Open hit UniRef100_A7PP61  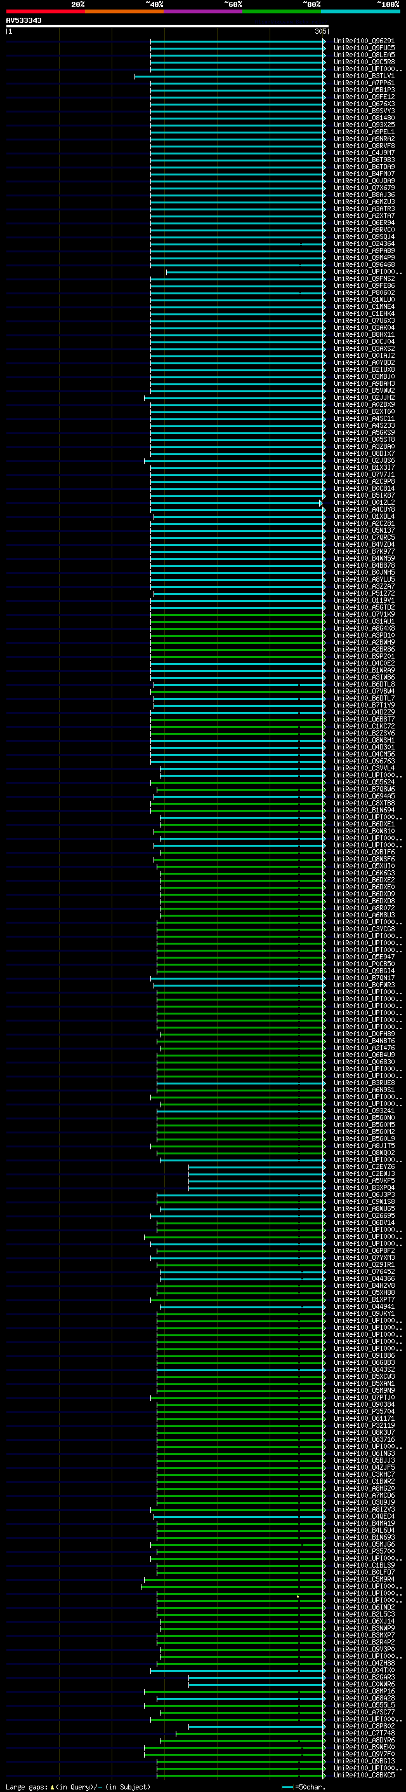click(363, 83)
